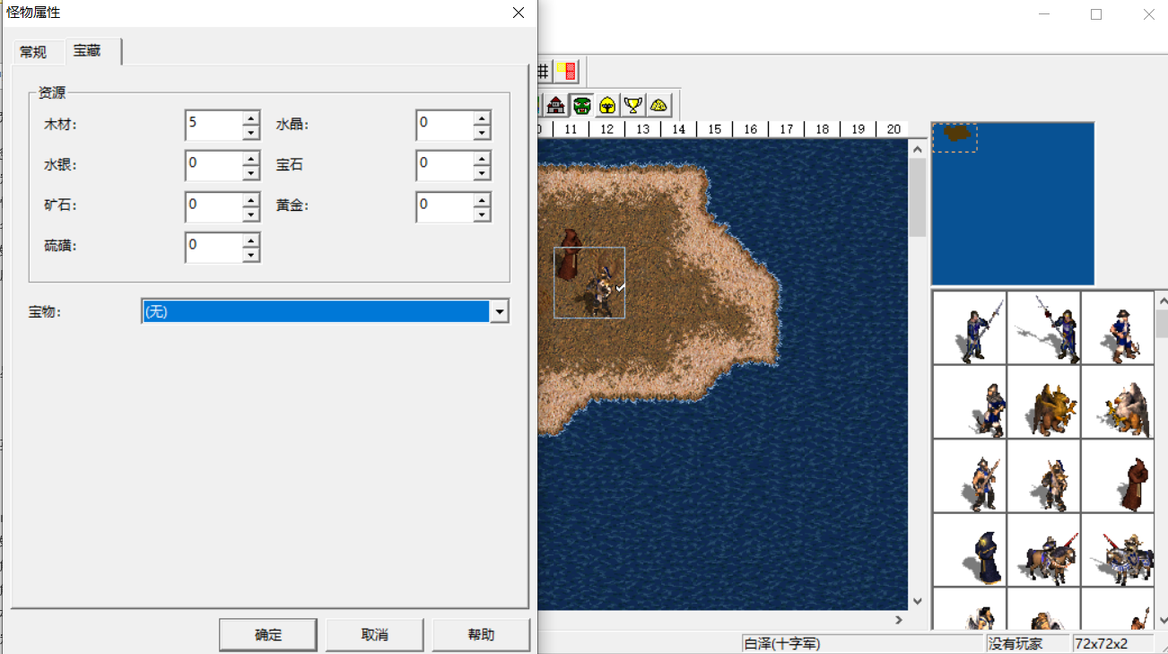Click the map's vertical scrollbar thumb

pyautogui.click(x=917, y=197)
